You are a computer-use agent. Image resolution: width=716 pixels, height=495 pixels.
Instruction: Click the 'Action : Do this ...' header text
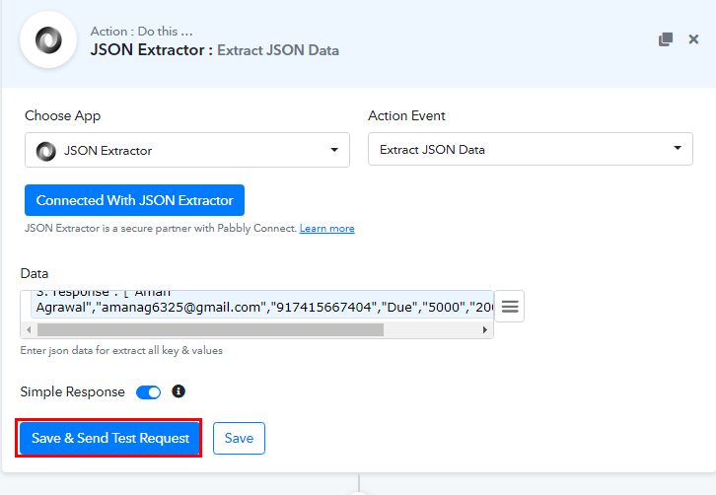pyautogui.click(x=142, y=31)
